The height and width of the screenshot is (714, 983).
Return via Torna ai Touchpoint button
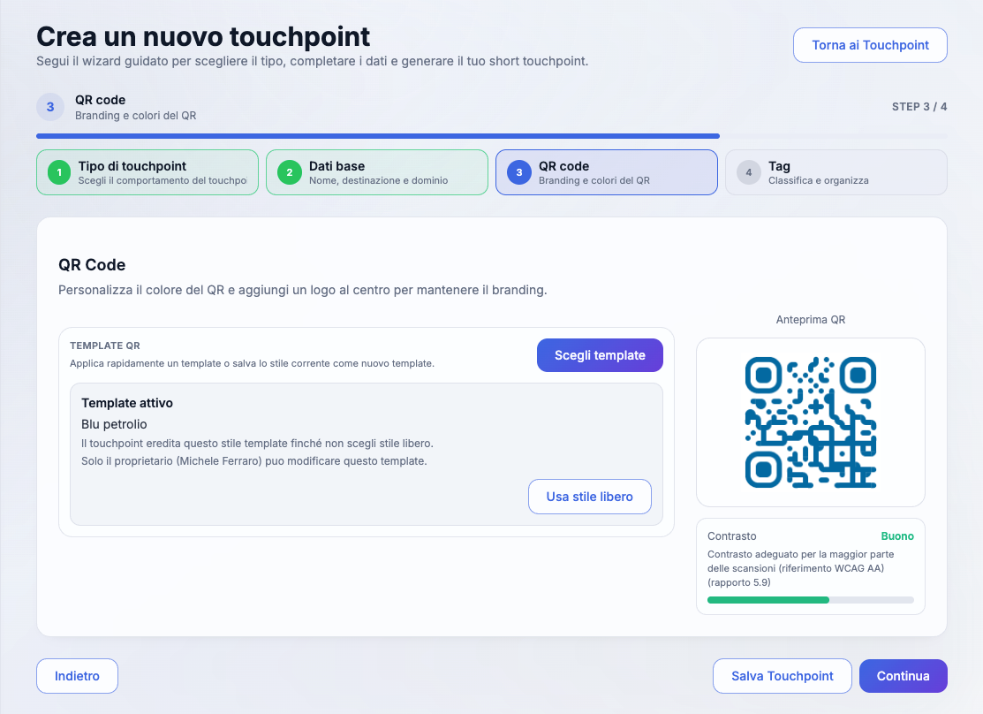870,45
